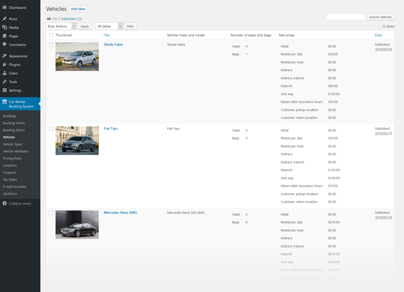Select the Vehicles submenu item
Viewport: 404px width, 292px height.
point(9,137)
